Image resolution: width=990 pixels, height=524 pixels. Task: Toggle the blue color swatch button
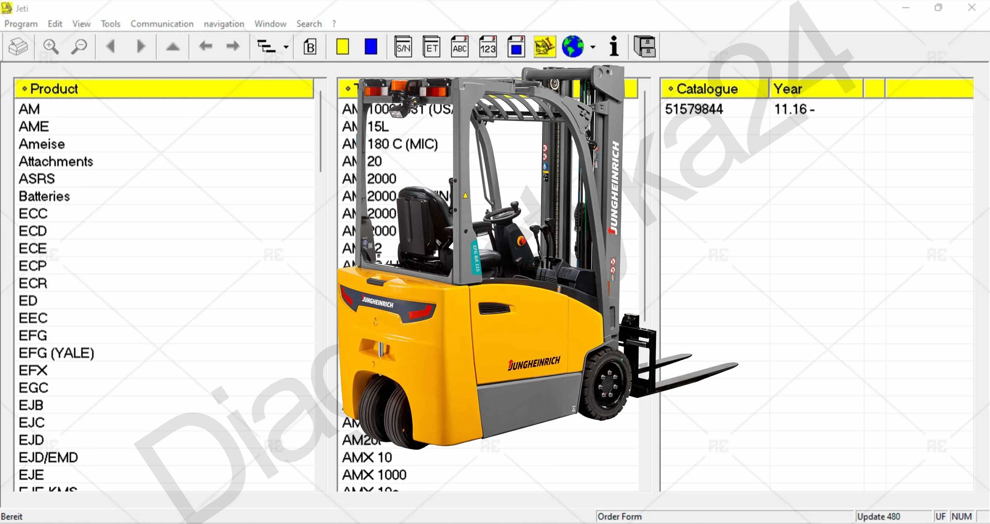(x=370, y=45)
